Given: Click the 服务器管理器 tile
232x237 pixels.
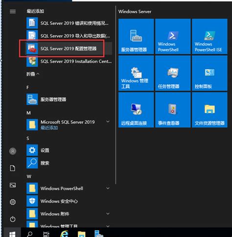Looking at the screenshot, I should (136, 36).
